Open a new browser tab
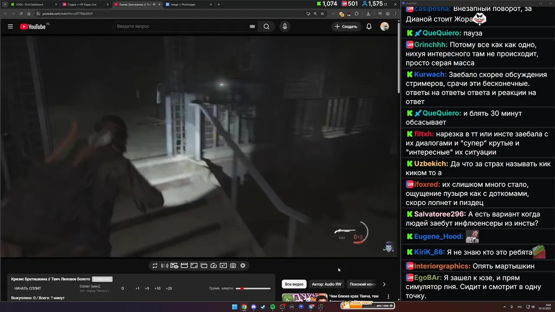The width and height of the screenshot is (555, 312). [219, 4]
